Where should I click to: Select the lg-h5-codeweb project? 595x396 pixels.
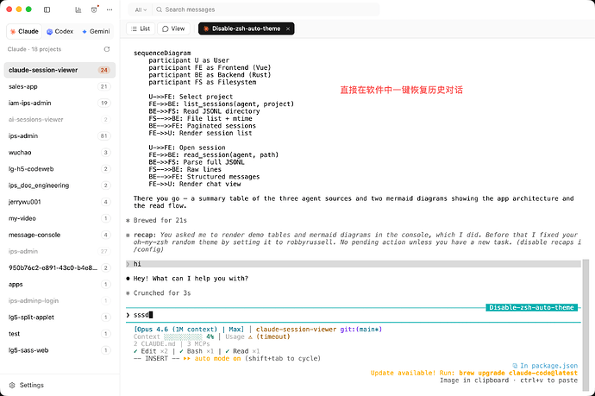(60, 169)
